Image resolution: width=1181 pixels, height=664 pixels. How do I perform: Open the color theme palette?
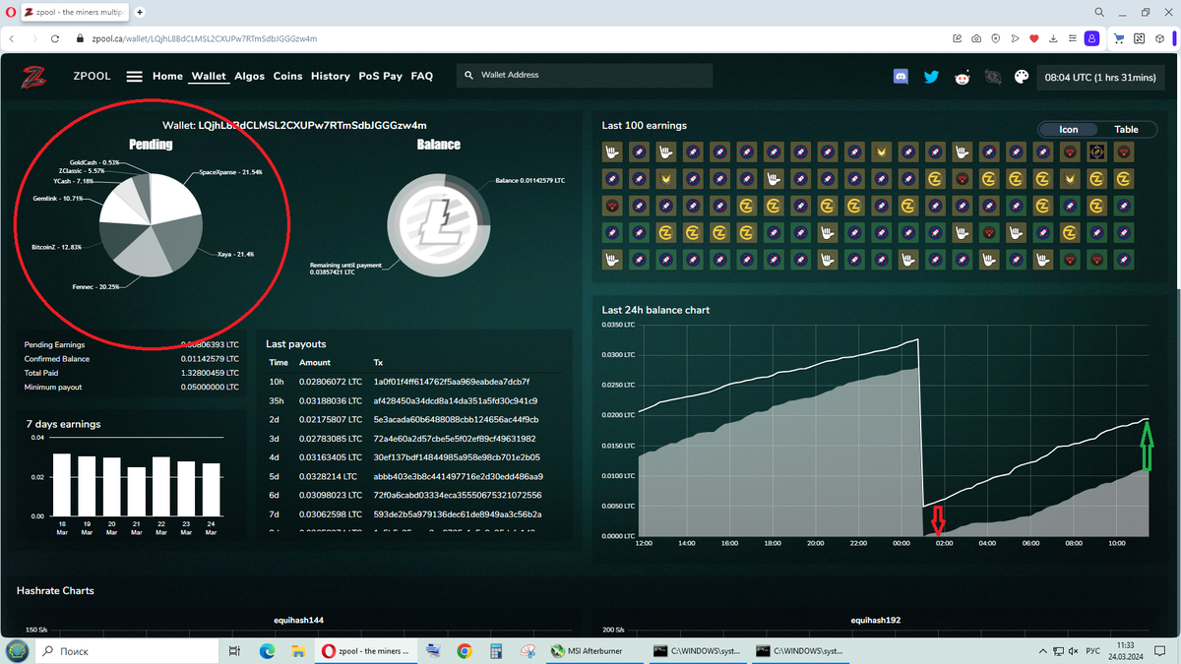pyautogui.click(x=1022, y=77)
